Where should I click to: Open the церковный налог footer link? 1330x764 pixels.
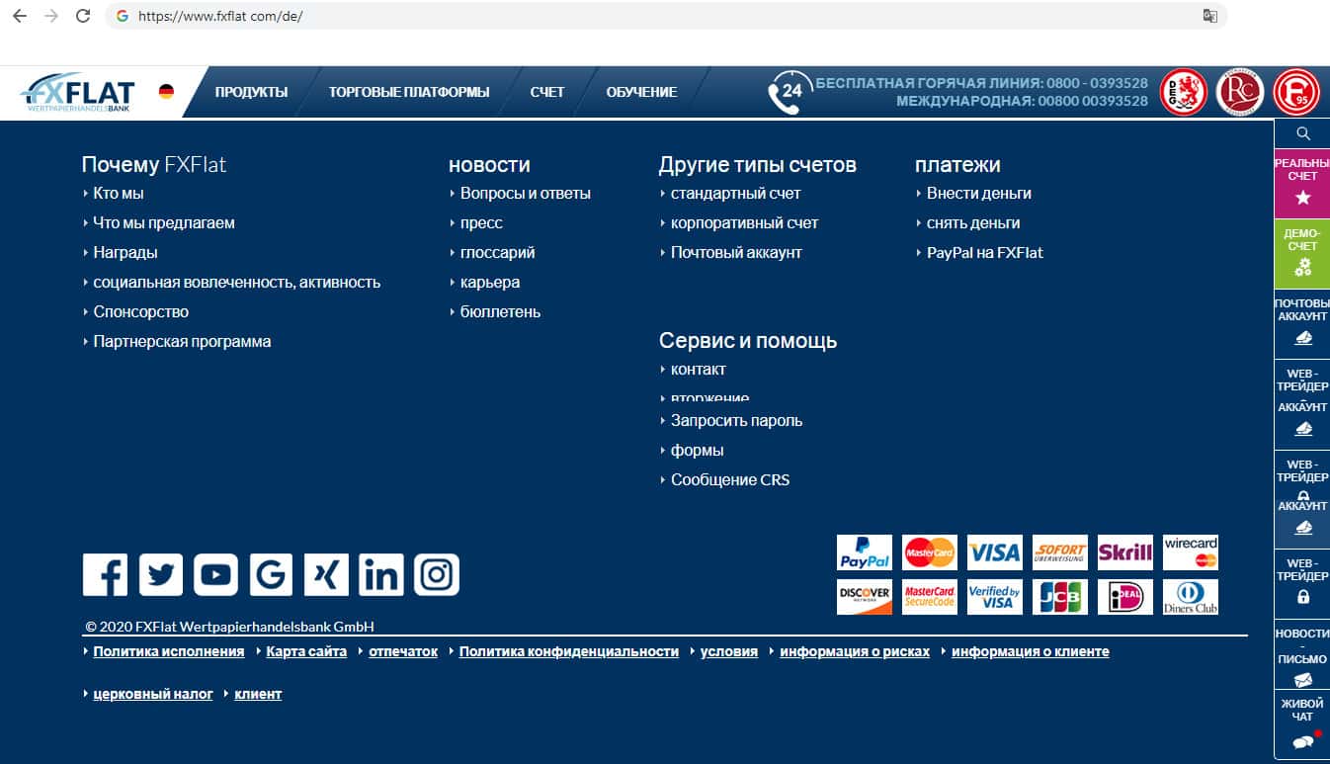pos(153,695)
